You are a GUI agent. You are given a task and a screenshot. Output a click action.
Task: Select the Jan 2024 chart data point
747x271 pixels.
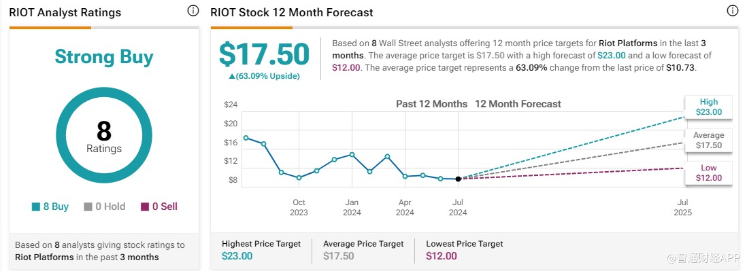tap(352, 155)
